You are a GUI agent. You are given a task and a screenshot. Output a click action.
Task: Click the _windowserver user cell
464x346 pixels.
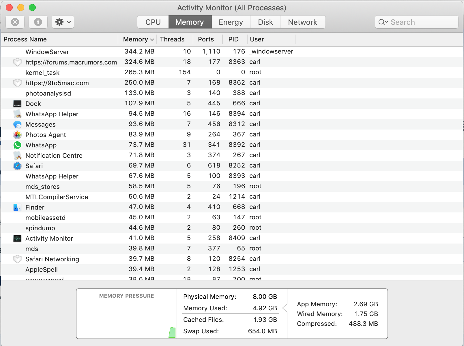click(271, 52)
